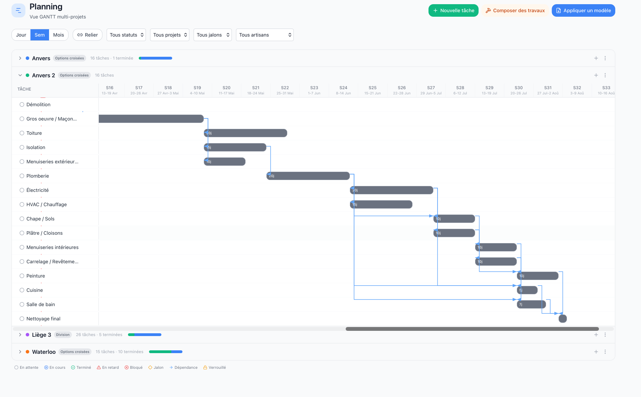The width and height of the screenshot is (641, 397).
Task: Toggle status circle for Démolition
Action: (x=22, y=104)
